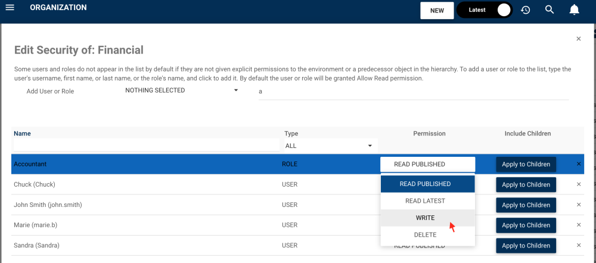Image resolution: width=596 pixels, height=263 pixels.
Task: Remove Marie from the security list
Action: point(579,225)
